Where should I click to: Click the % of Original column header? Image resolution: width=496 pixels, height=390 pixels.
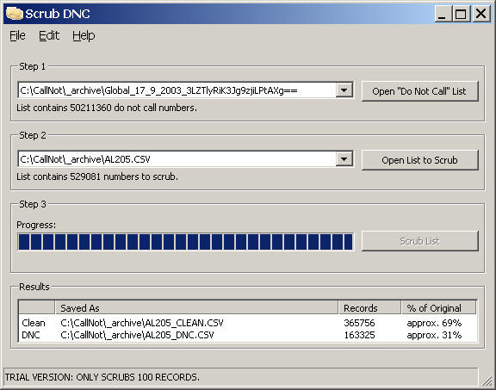click(x=439, y=307)
